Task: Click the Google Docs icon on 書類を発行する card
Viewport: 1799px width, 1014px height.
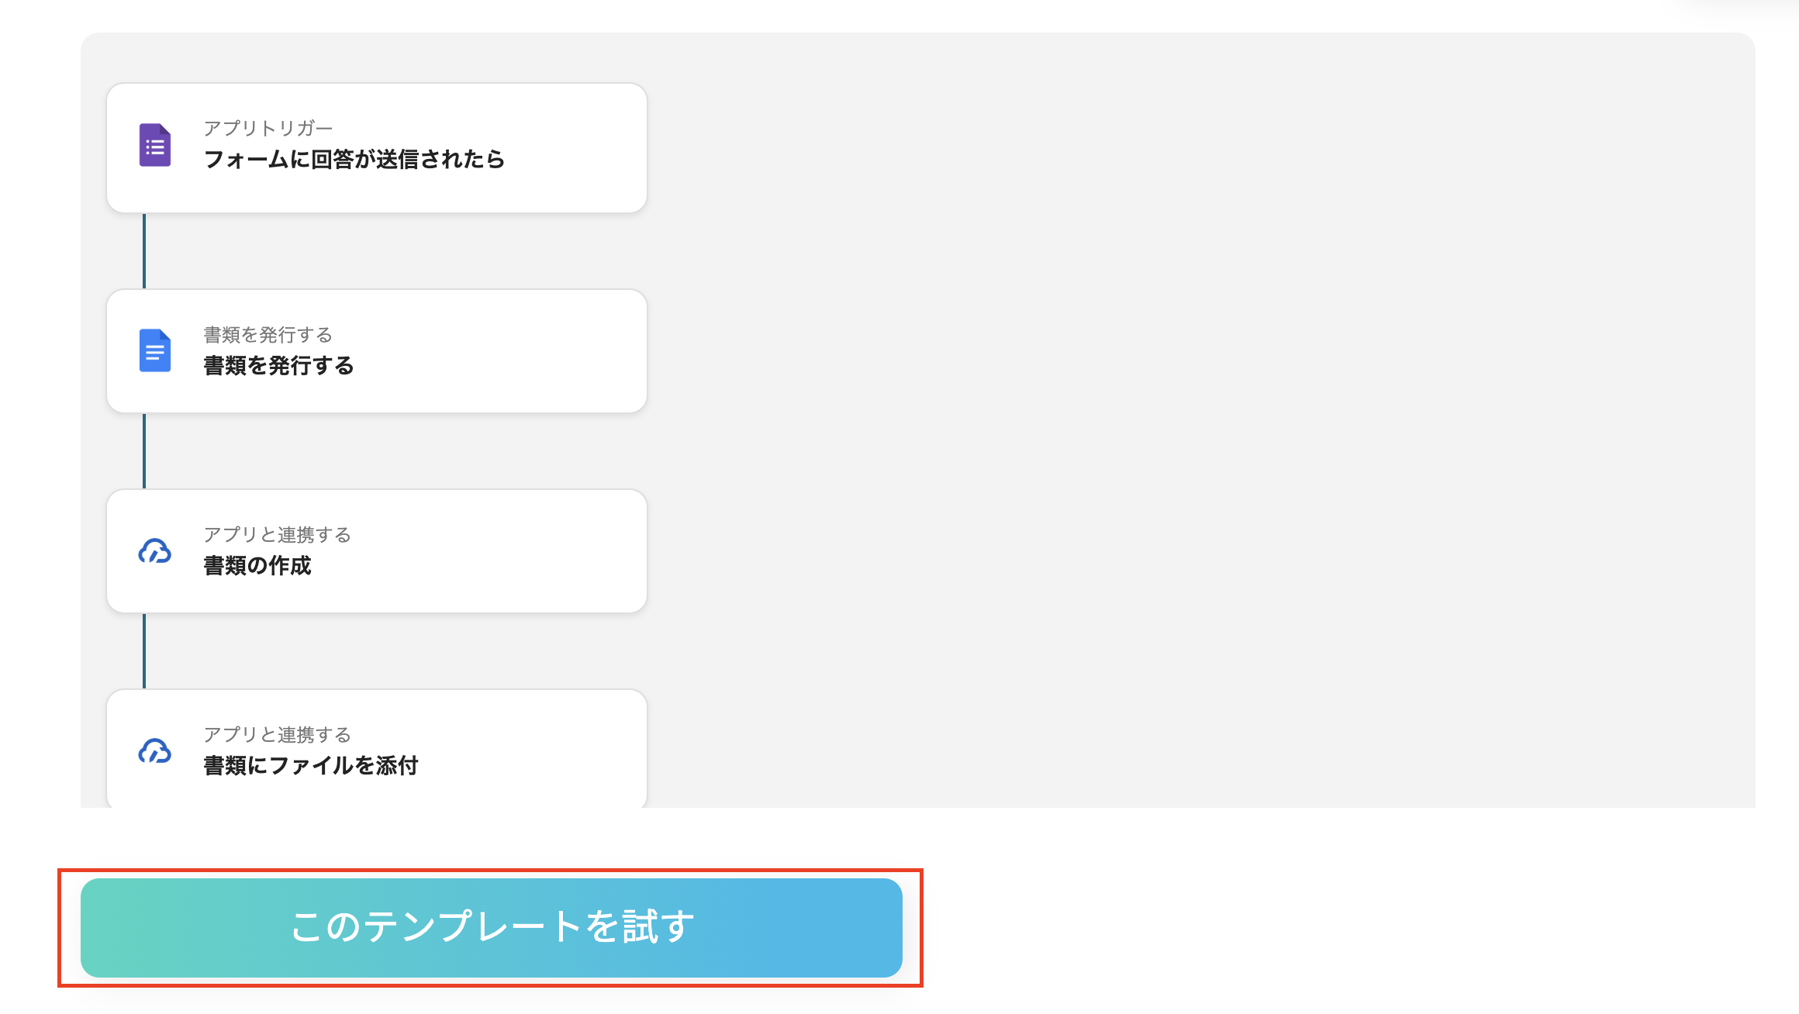Action: click(x=154, y=350)
